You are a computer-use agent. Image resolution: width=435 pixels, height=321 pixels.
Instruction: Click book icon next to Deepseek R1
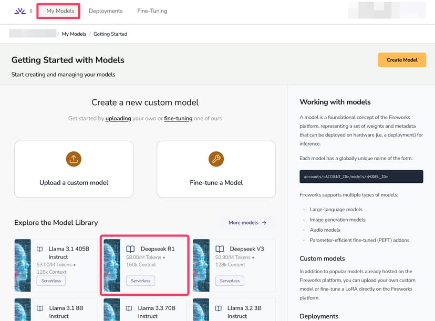click(130, 249)
